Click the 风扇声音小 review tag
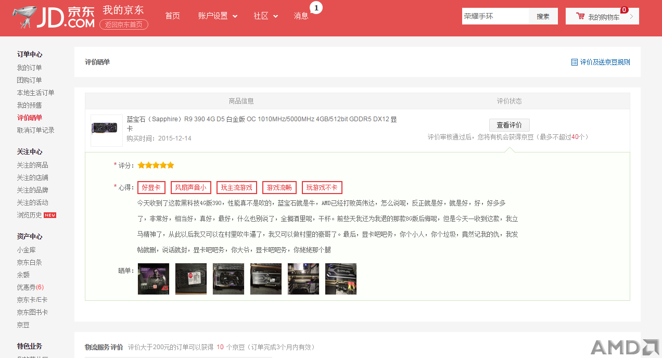 click(191, 188)
